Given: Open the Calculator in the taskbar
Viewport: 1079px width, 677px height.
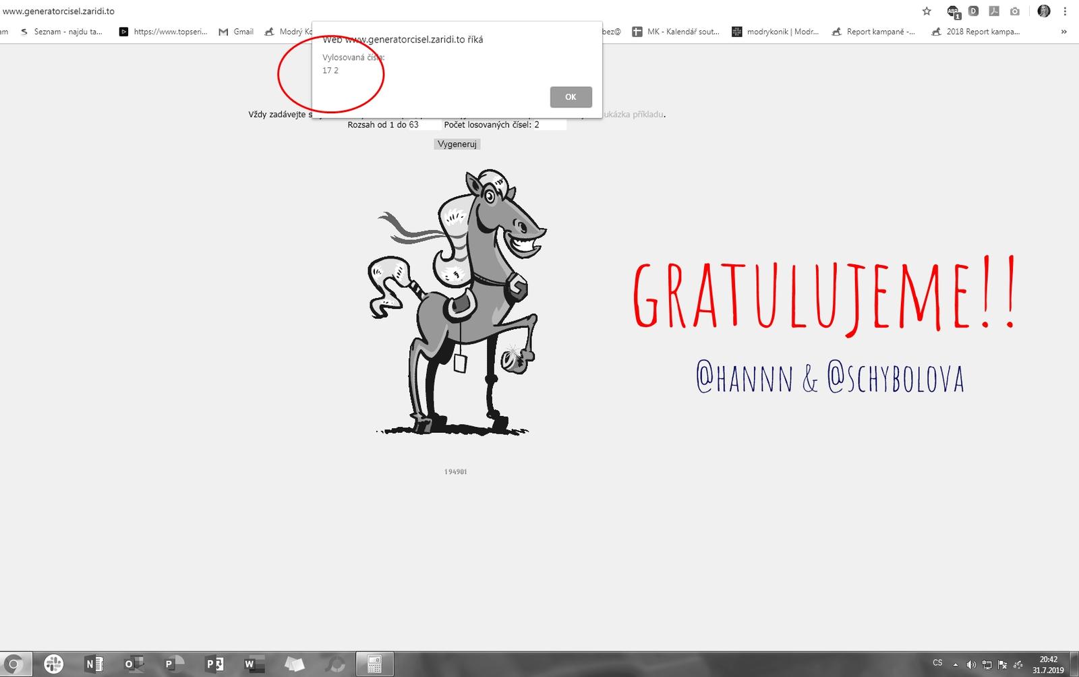Looking at the screenshot, I should click(375, 664).
